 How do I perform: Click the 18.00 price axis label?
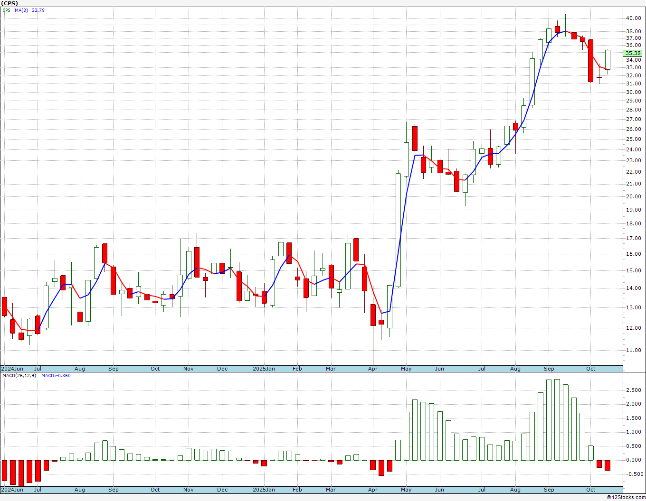pos(634,223)
